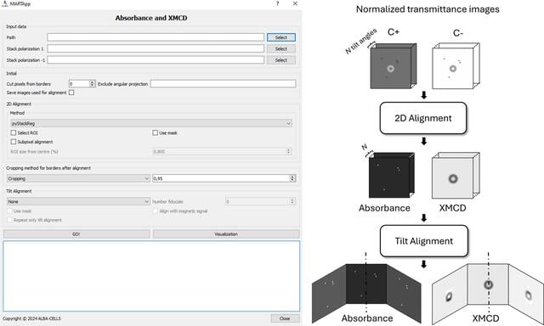Click the Absorbance and XMCD heading
Screen dimensions: 544x326
tap(151, 18)
